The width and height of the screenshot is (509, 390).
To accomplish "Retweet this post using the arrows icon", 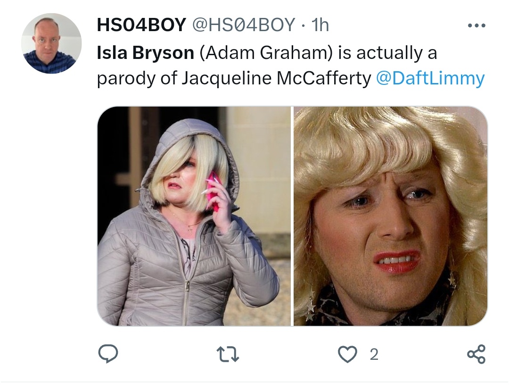I will pos(228,354).
